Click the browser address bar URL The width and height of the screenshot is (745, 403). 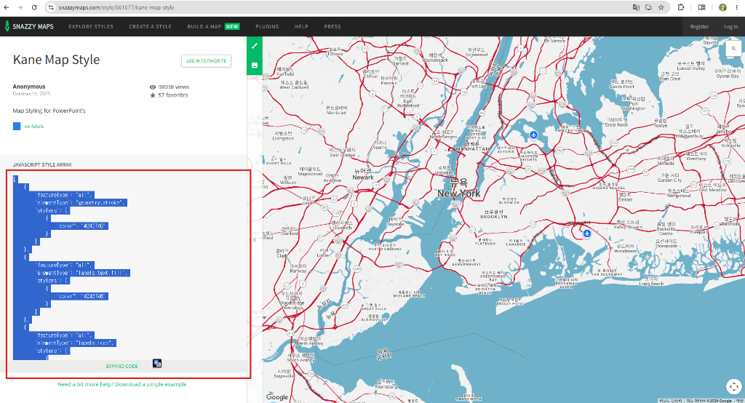point(116,7)
